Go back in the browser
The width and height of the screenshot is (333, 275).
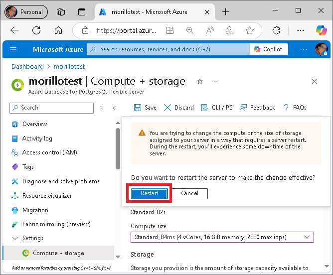(x=14, y=30)
